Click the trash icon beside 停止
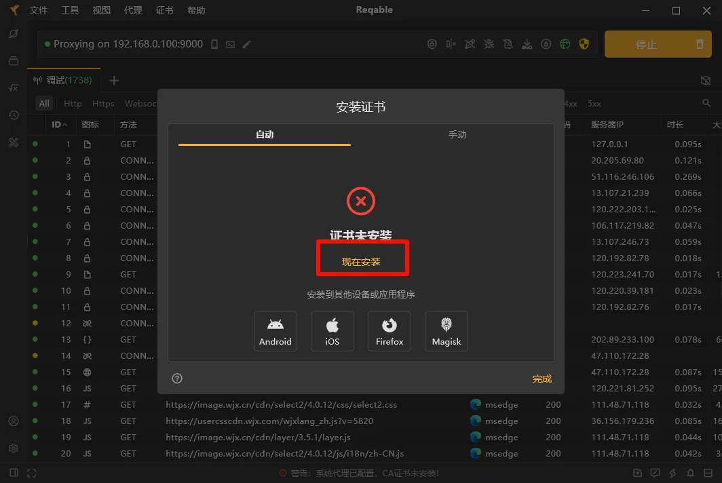This screenshot has width=722, height=483. point(700,44)
